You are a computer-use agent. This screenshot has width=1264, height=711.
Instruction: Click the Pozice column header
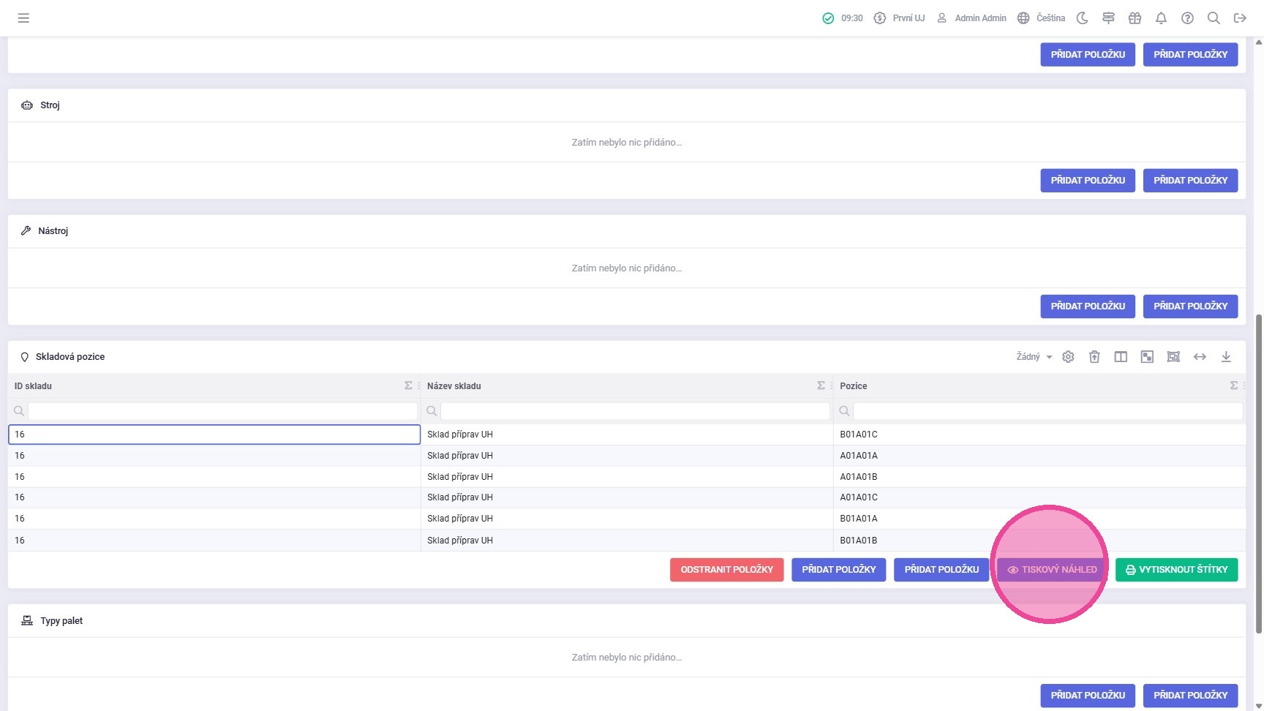(854, 386)
